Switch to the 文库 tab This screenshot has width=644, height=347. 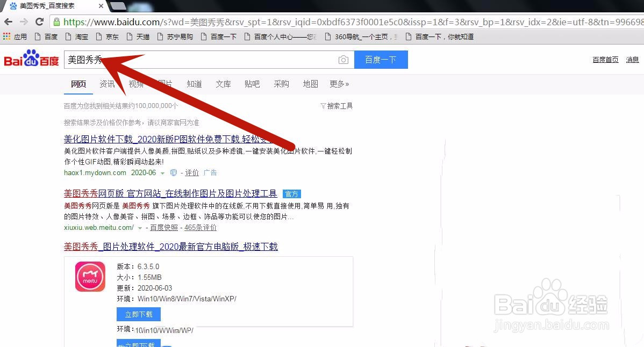pyautogui.click(x=224, y=84)
